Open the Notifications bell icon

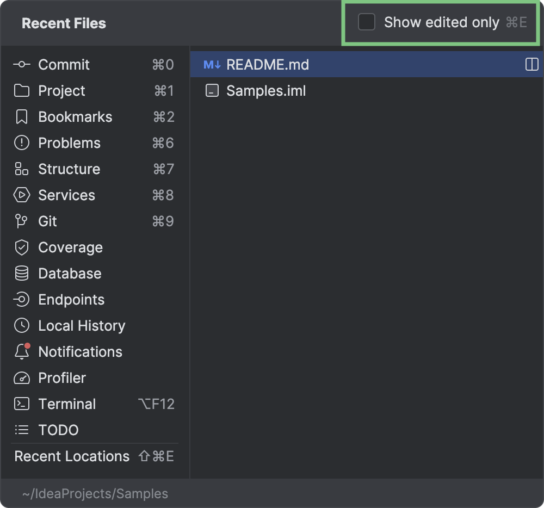point(22,352)
